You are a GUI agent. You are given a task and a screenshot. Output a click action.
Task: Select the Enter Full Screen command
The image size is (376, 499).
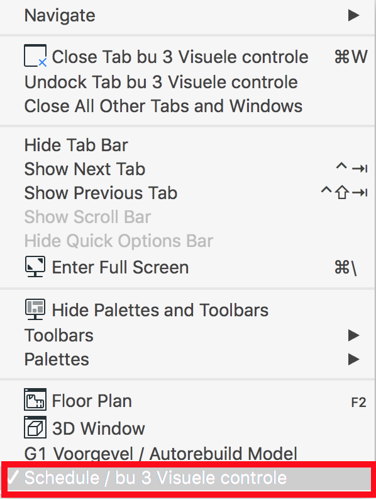(188, 267)
